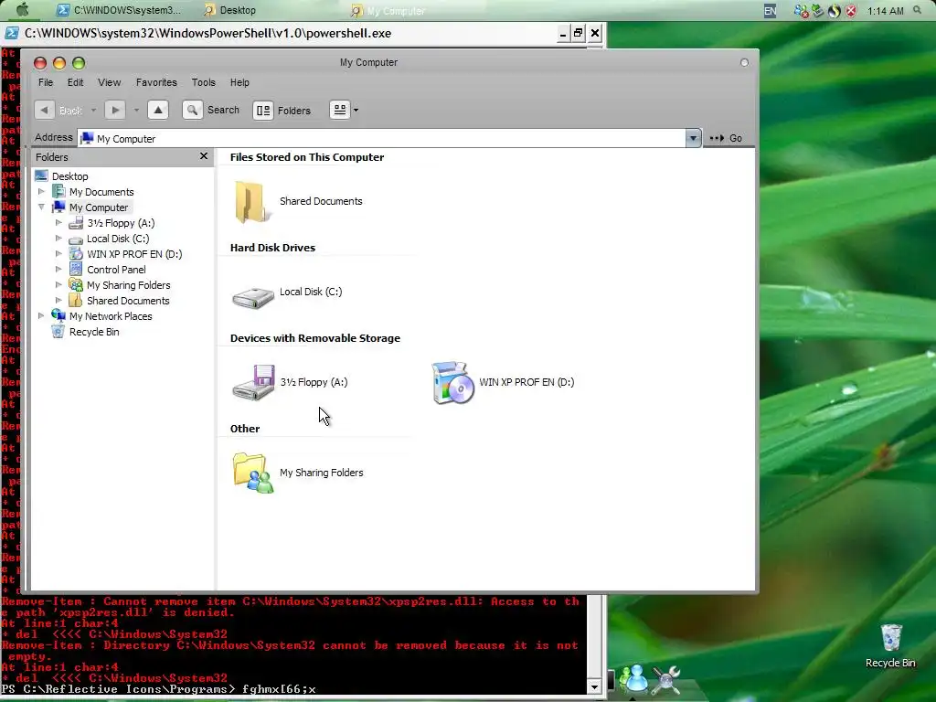Viewport: 936px width, 702px height.
Task: Open the Tools menu
Action: click(x=204, y=82)
